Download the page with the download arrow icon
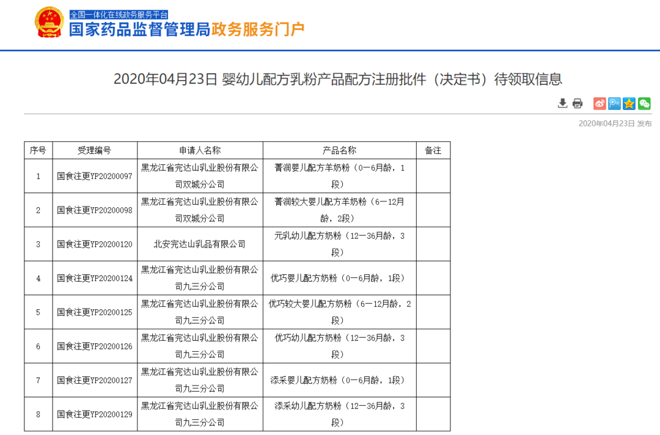 pos(562,103)
